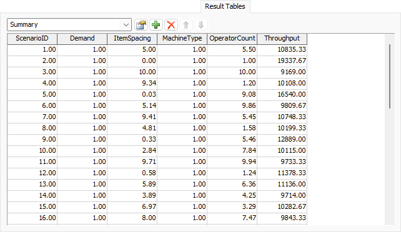Screen dimensions: 401x232
Task: Select ItemSpacing cell 9.71
Action: (x=132, y=162)
